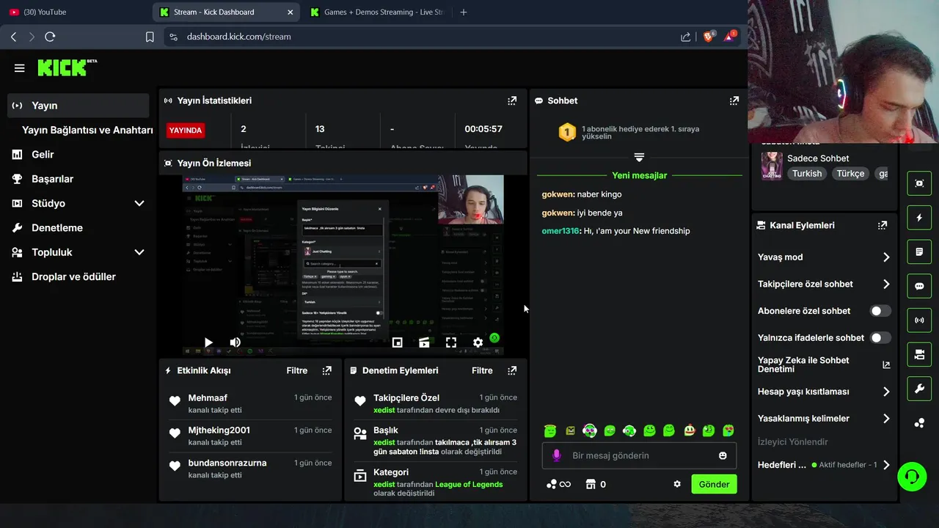Click the Turkish tag chip

[x=807, y=174]
